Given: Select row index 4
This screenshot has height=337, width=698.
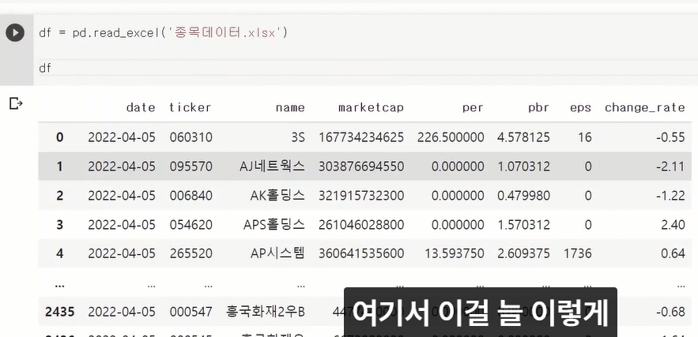Looking at the screenshot, I should (59, 254).
